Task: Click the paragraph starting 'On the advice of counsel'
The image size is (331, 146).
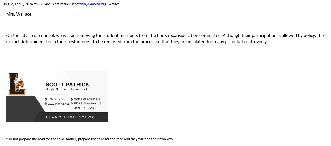Action: (165, 38)
